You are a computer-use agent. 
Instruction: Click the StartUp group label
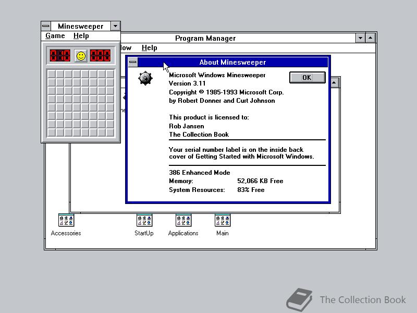144,233
